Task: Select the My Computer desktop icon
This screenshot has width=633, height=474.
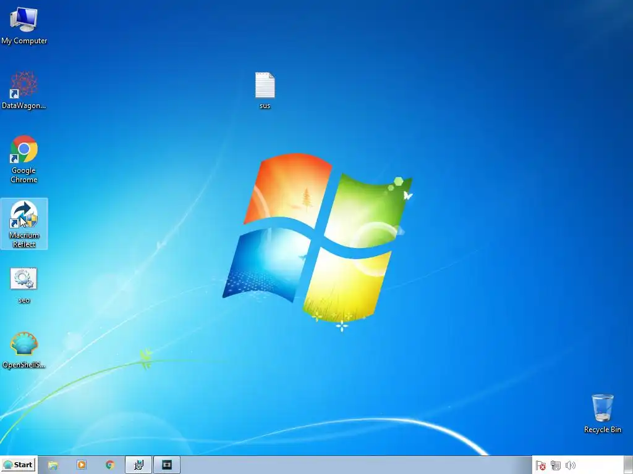Action: coord(24,25)
